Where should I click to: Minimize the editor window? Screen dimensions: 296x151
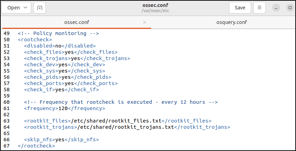coord(276,8)
